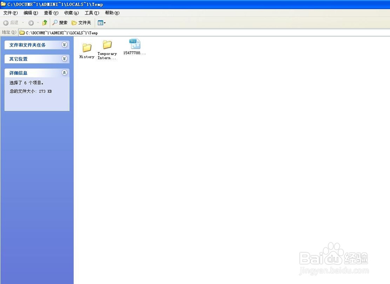The image size is (390, 284).
Task: Collapse the 详细信息 panel
Action: (x=64, y=72)
